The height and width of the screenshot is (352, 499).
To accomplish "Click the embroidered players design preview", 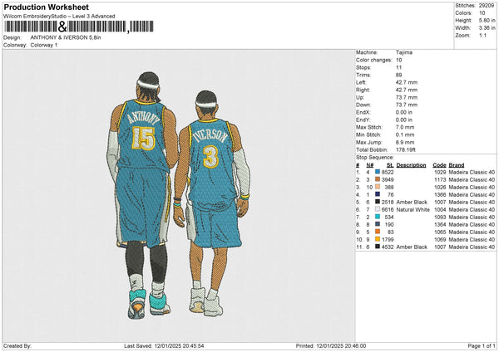I will 179,195.
